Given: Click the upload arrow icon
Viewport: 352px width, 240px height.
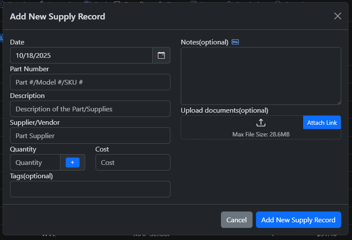Looking at the screenshot, I should [261, 123].
